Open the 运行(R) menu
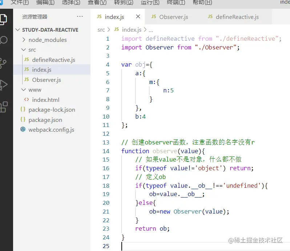Screen dimensions: 290x251 (x=150, y=3)
